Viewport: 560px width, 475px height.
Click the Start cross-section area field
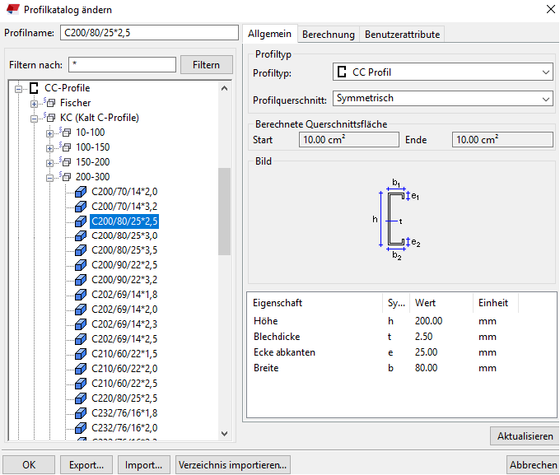[349, 139]
